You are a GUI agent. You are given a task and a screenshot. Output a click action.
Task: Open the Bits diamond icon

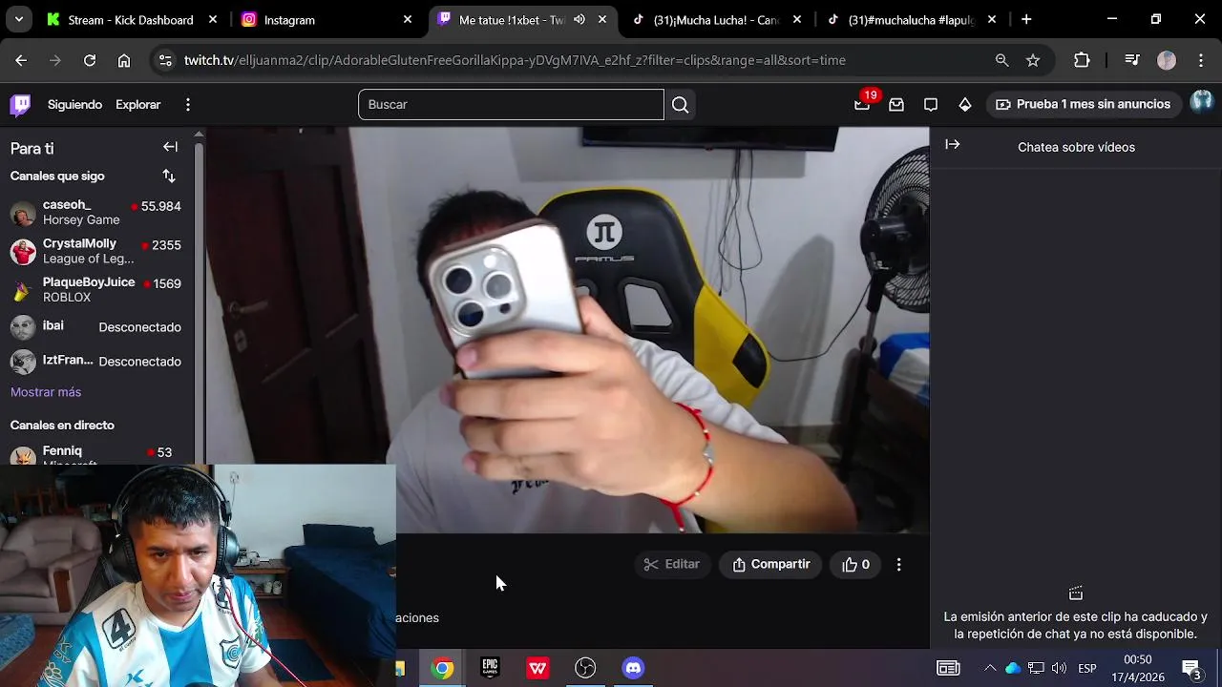click(965, 104)
